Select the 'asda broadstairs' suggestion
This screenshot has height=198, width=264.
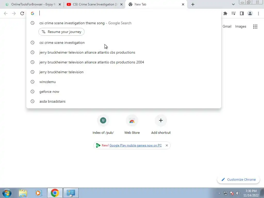tap(124, 101)
